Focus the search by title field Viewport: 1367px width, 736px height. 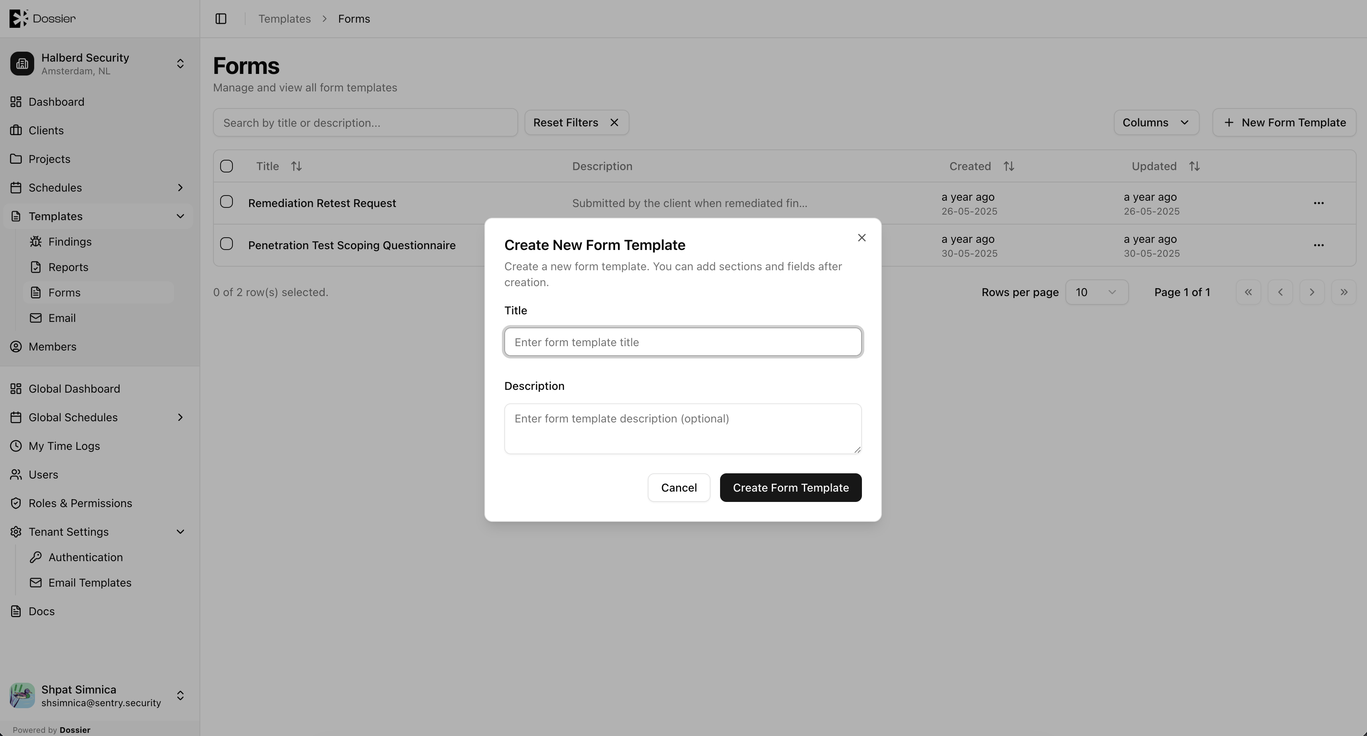click(366, 123)
